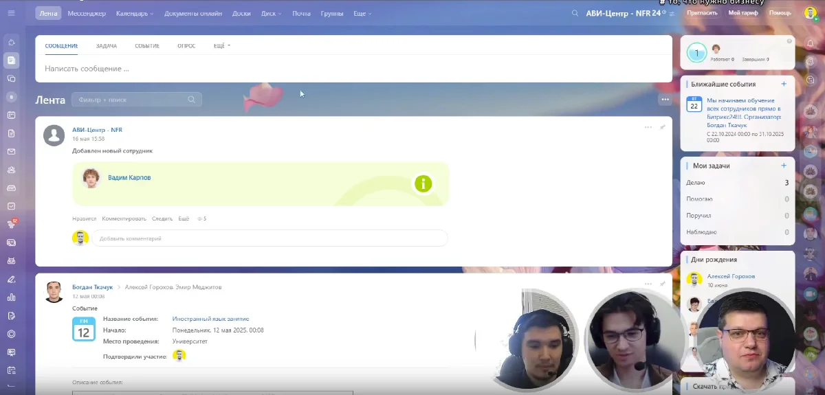825x395 pixels.
Task: Select the ЗАДАЧА tab in composer
Action: (107, 46)
